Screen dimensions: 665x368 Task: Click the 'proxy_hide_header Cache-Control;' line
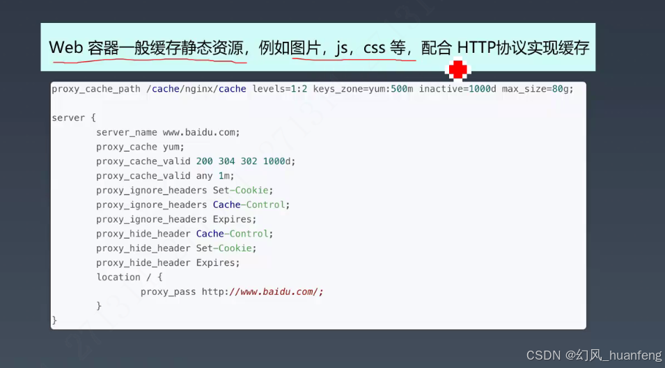pyautogui.click(x=185, y=234)
